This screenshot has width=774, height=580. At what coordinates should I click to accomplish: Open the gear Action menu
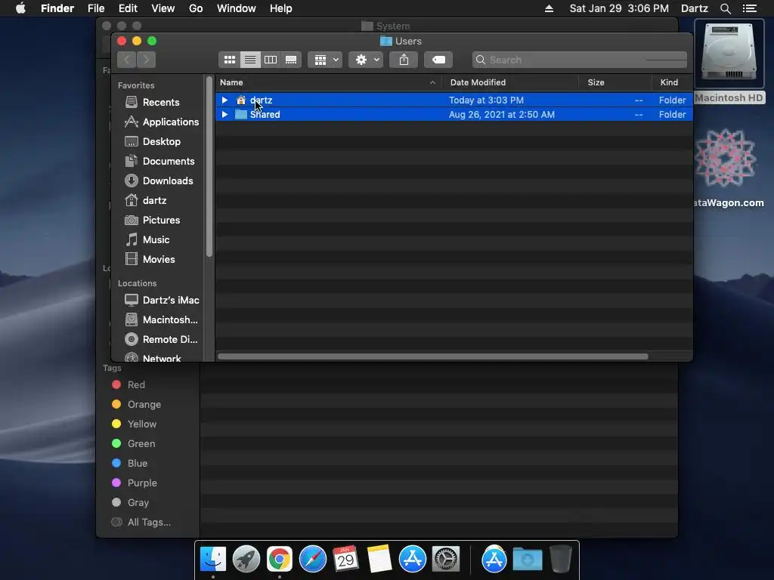point(366,60)
